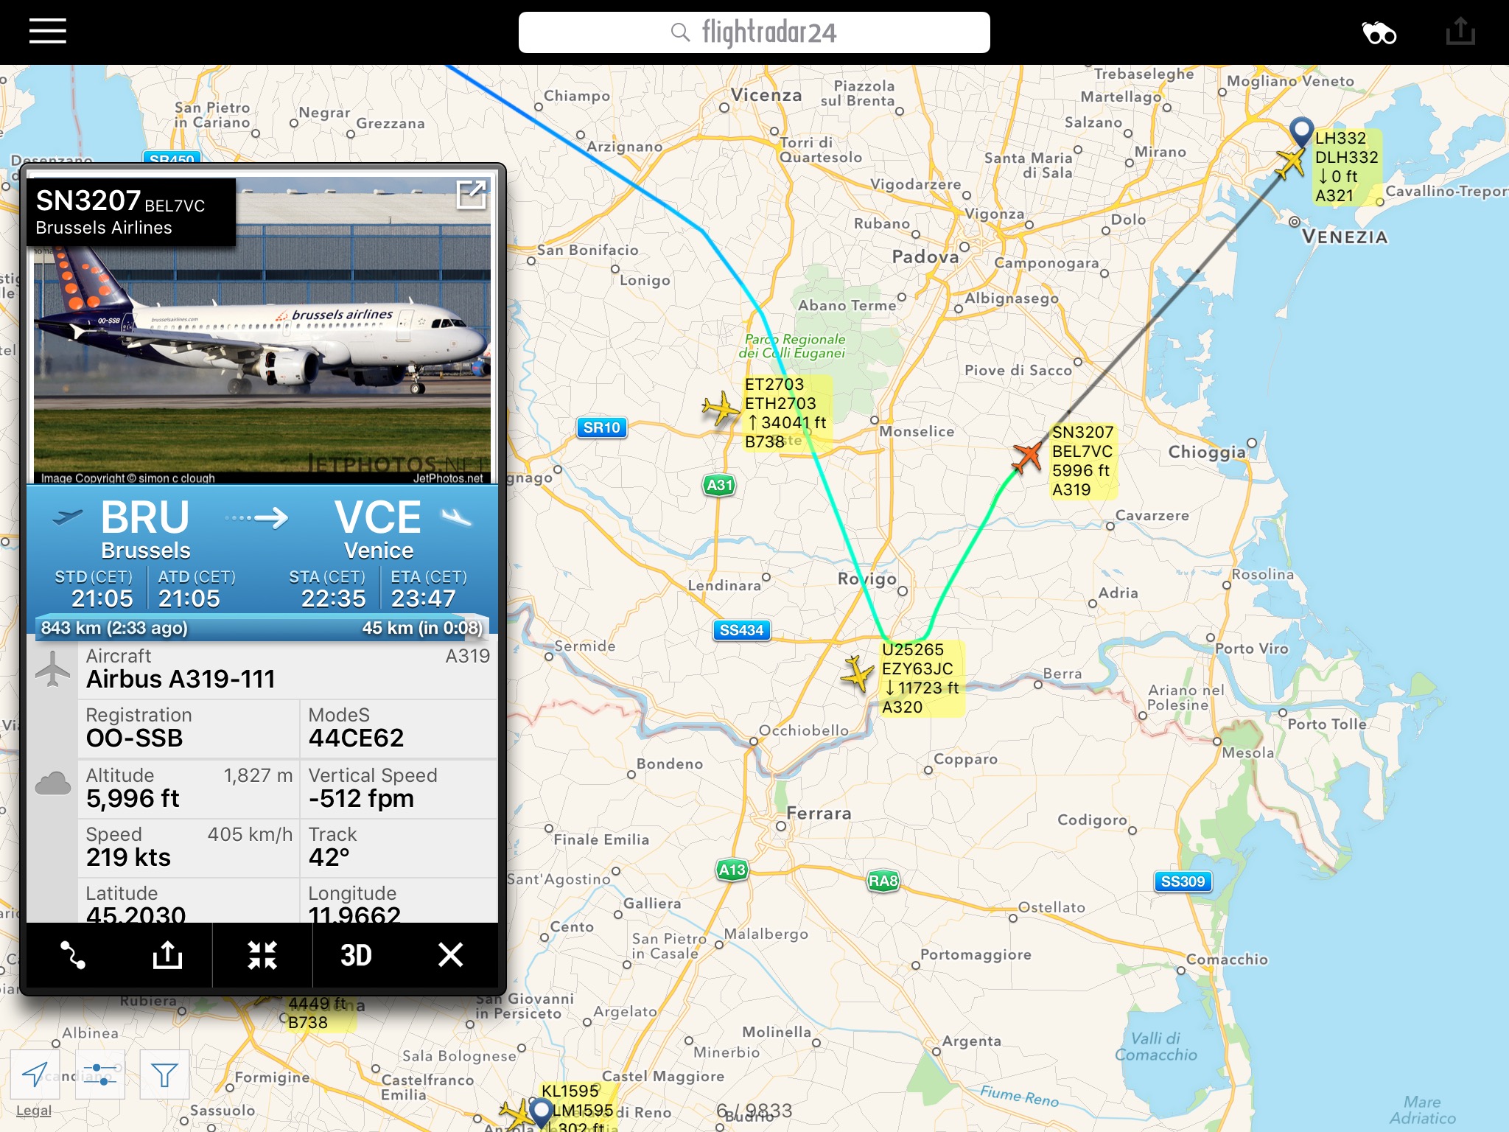The height and width of the screenshot is (1132, 1509).
Task: Toggle follow aircraft centering arrows icon
Action: click(x=262, y=955)
